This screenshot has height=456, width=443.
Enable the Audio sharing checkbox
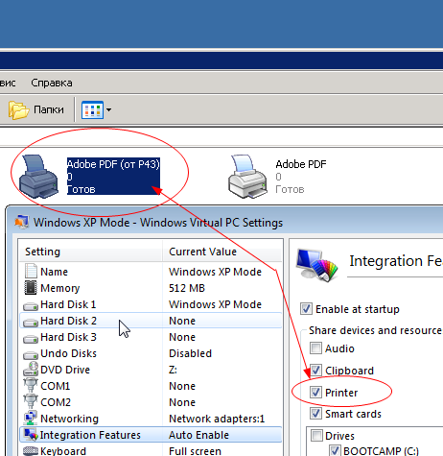tap(315, 348)
